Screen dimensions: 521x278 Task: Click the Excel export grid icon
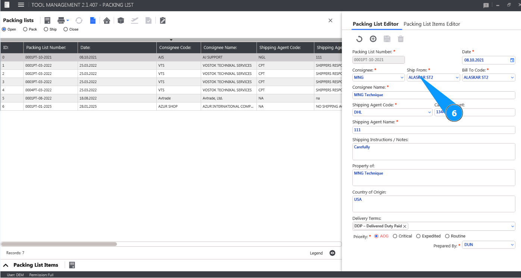47,20
